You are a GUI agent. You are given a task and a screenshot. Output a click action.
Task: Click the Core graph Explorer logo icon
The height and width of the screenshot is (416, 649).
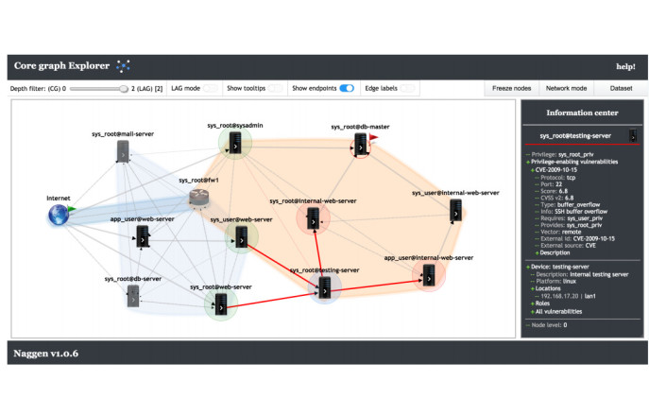pyautogui.click(x=123, y=66)
